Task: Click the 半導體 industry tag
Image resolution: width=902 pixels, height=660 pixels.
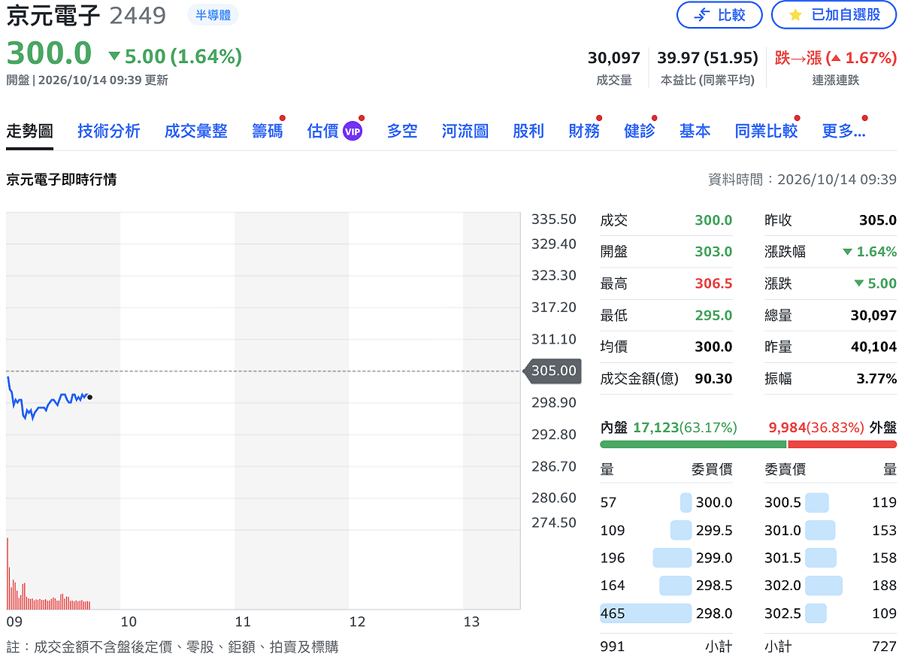Action: click(213, 15)
